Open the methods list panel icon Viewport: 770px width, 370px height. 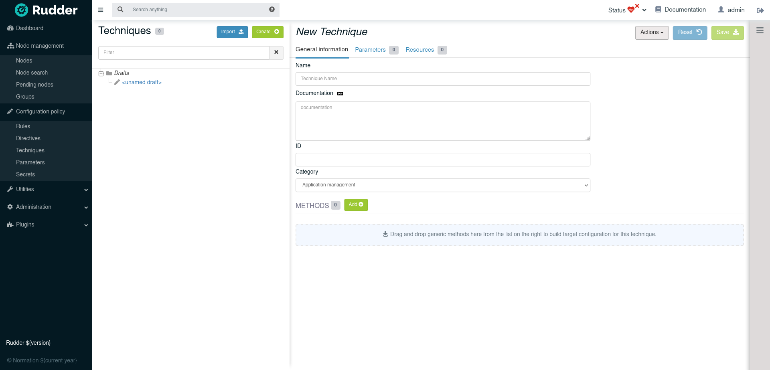(x=760, y=30)
